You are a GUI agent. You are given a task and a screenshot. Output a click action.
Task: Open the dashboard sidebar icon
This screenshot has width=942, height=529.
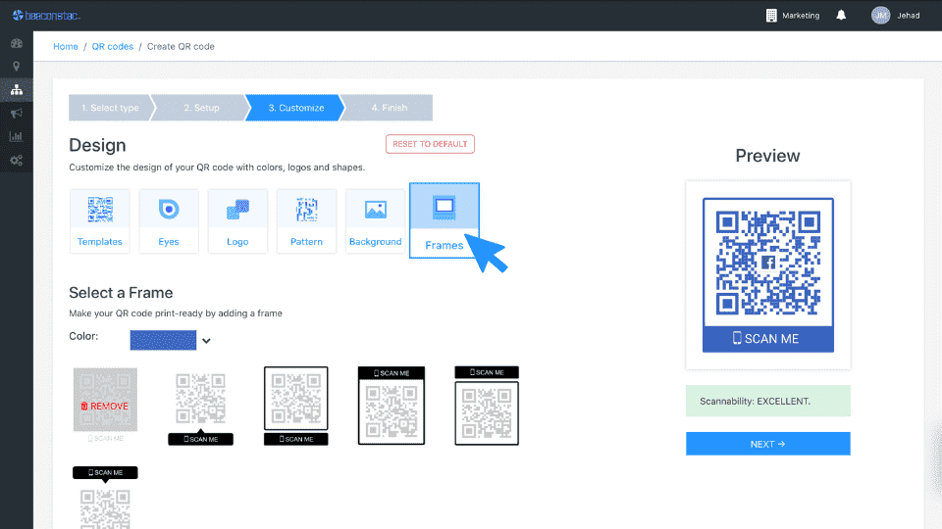[x=17, y=43]
